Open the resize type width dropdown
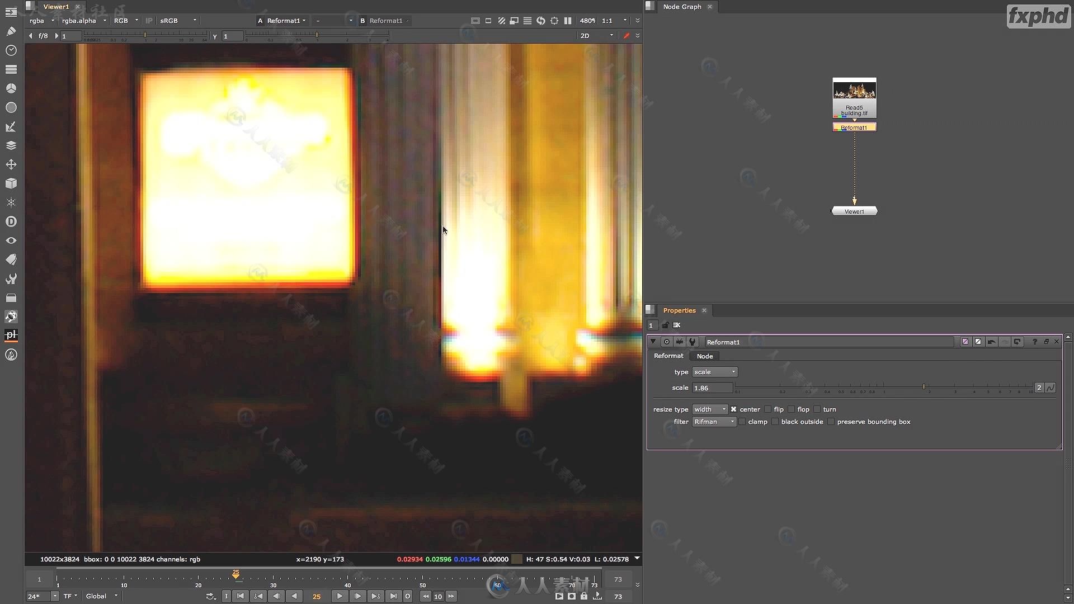This screenshot has height=604, width=1074. pyautogui.click(x=710, y=409)
